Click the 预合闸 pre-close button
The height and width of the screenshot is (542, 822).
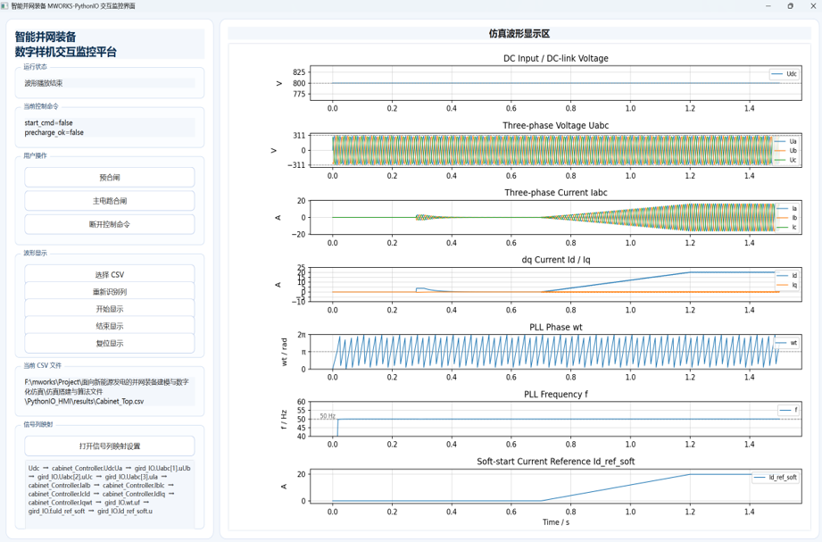[110, 178]
